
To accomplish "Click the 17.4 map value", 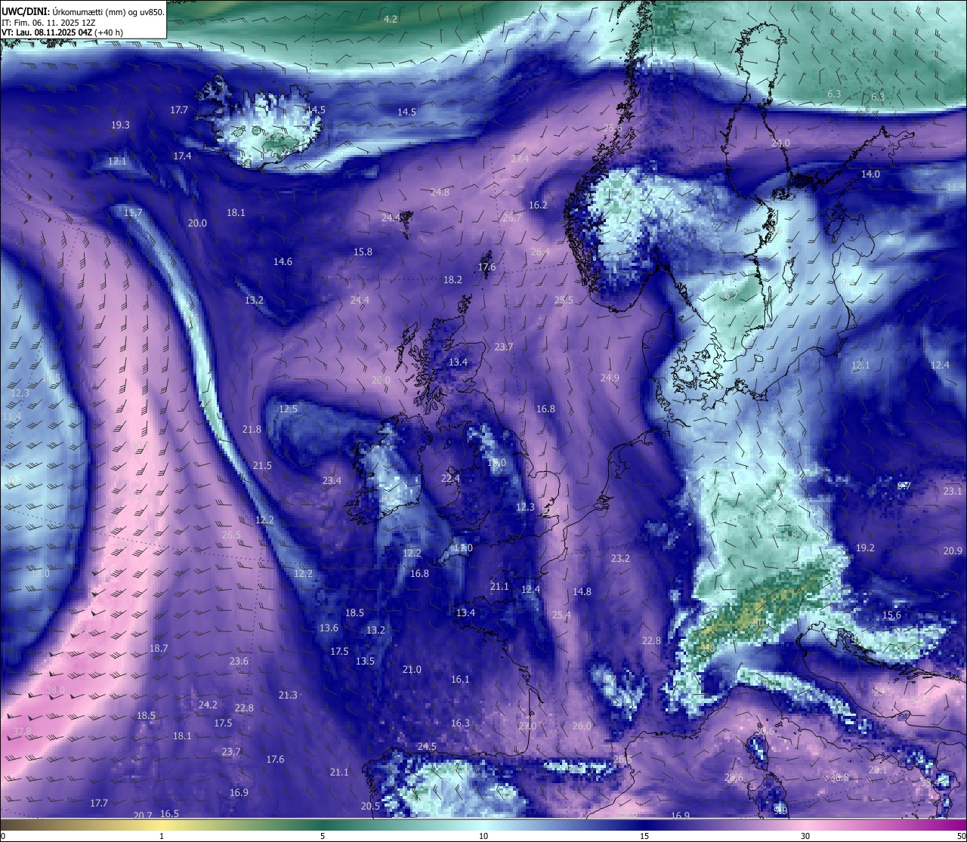I will click(x=182, y=156).
